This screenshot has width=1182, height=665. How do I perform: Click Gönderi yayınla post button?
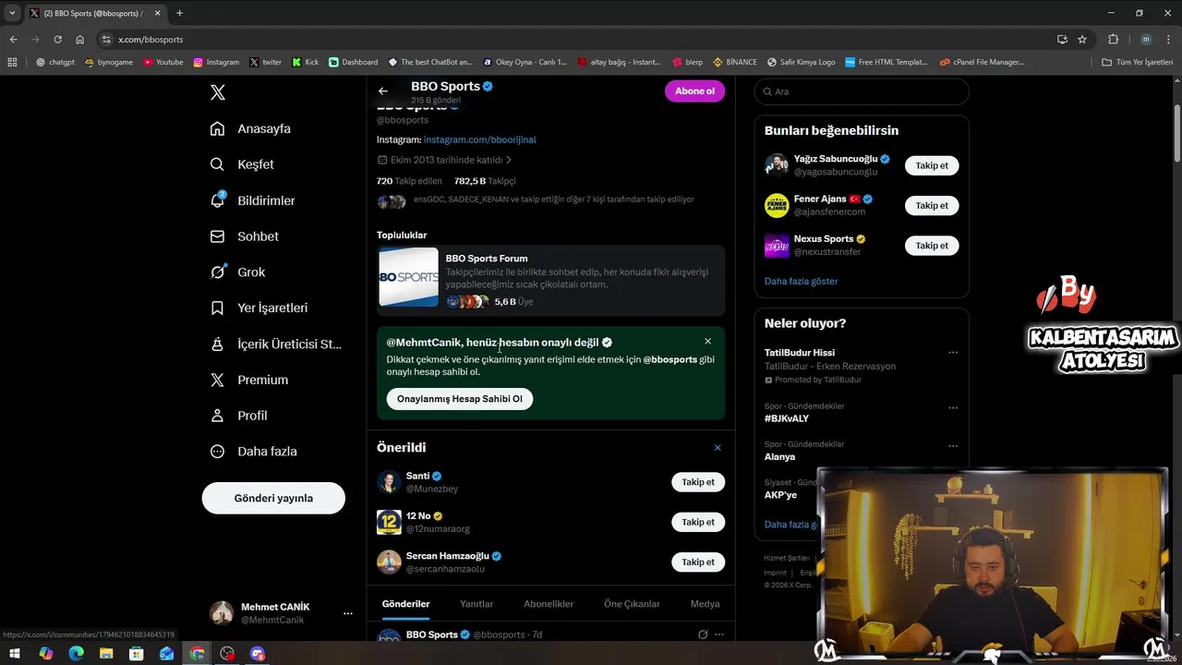273,498
